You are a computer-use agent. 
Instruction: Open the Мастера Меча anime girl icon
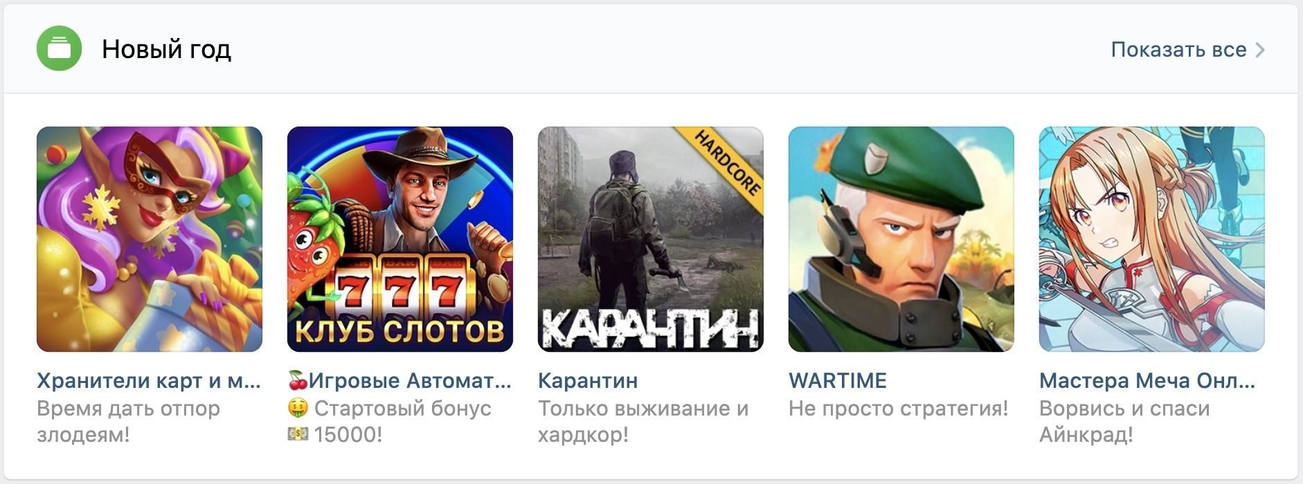pyautogui.click(x=1152, y=239)
